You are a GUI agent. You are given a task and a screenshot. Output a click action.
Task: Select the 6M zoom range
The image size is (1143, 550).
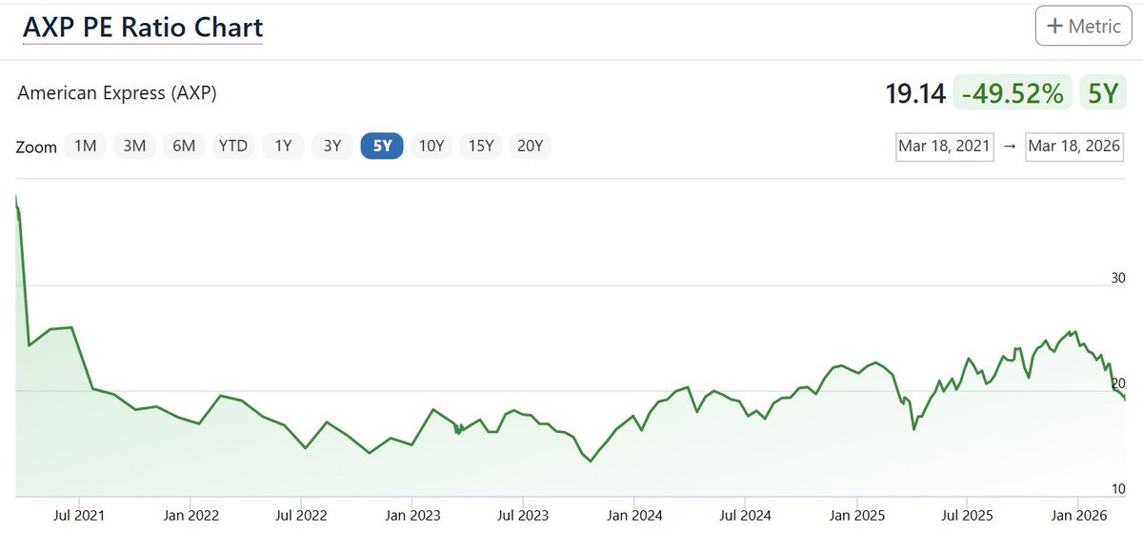pos(184,146)
